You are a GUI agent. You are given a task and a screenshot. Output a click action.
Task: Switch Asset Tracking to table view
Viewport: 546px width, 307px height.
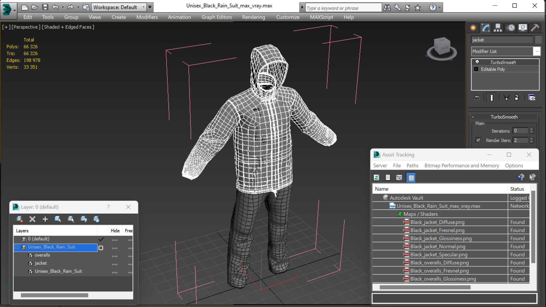click(x=411, y=177)
